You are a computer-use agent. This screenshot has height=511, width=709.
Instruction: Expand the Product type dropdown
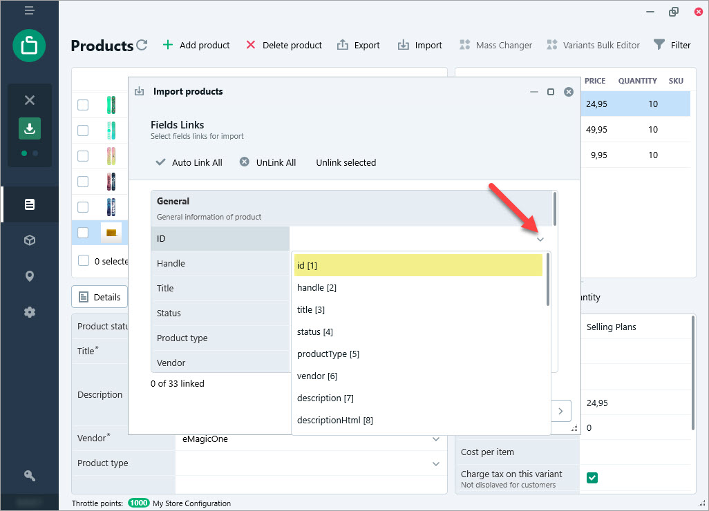point(436,464)
